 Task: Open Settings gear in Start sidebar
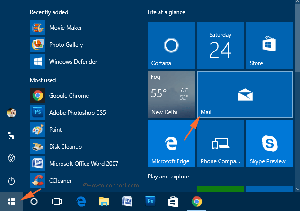(x=11, y=158)
